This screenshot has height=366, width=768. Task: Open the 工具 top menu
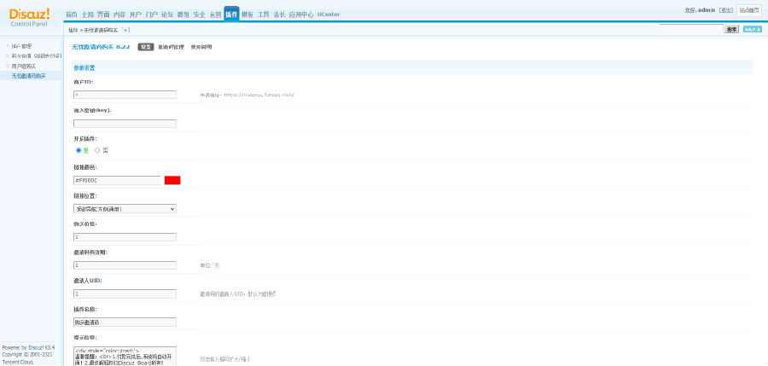pyautogui.click(x=264, y=15)
